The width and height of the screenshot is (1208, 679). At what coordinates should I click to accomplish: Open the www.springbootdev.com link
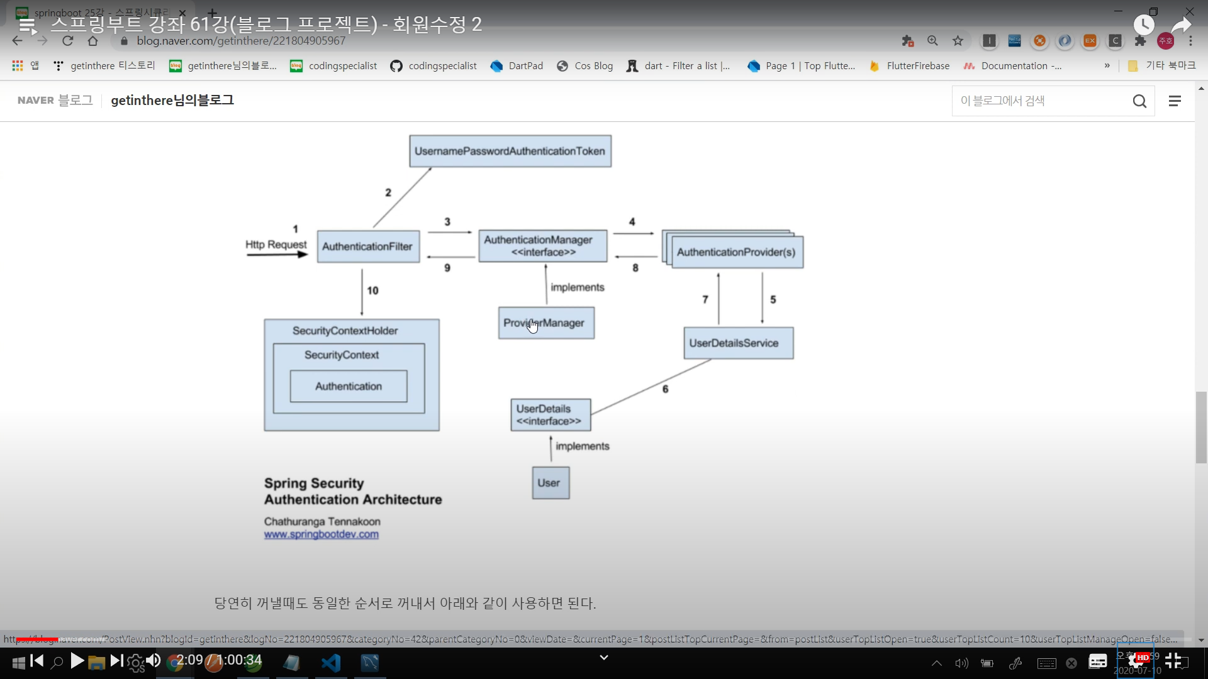tap(322, 534)
